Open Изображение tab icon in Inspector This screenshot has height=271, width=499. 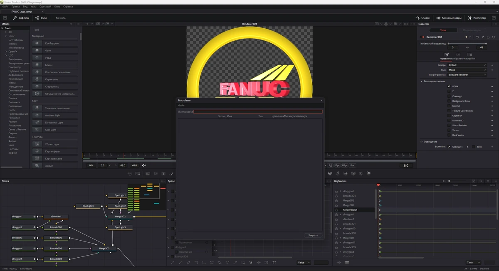pos(458,54)
